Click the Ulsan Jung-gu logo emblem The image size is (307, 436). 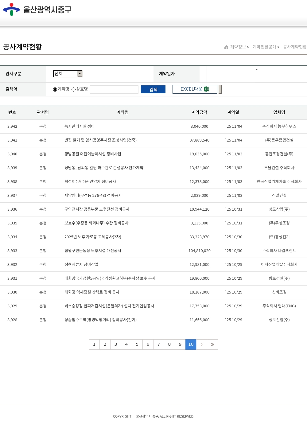[x=11, y=10]
